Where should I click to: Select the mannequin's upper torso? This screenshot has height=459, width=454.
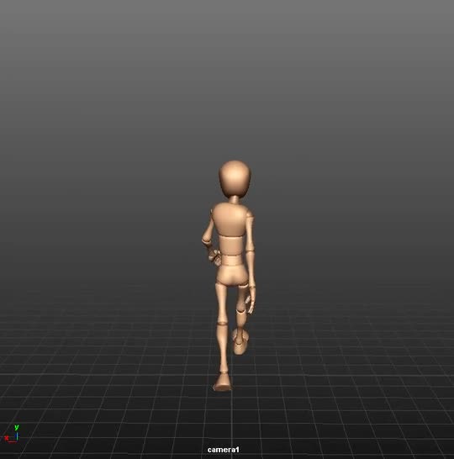229,220
